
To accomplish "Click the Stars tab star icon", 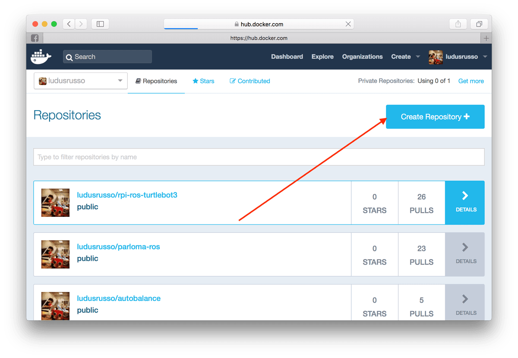I will coord(196,81).
